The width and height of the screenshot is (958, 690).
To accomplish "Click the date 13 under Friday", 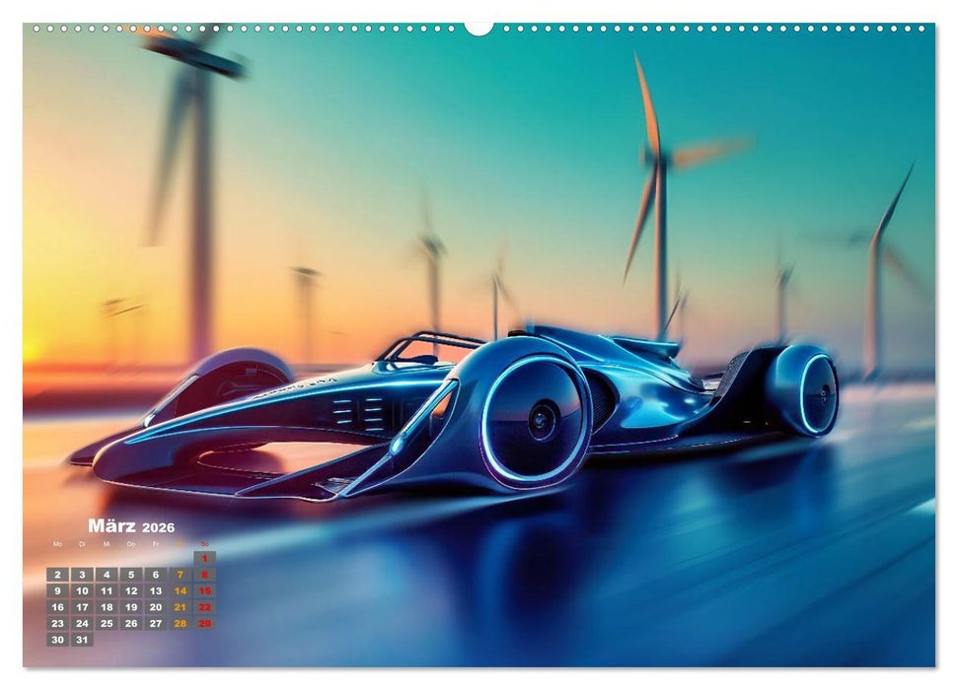I will [x=156, y=590].
